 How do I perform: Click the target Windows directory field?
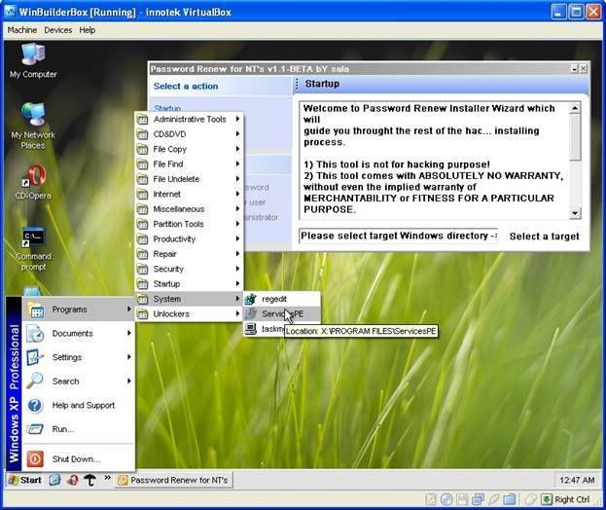pos(398,236)
